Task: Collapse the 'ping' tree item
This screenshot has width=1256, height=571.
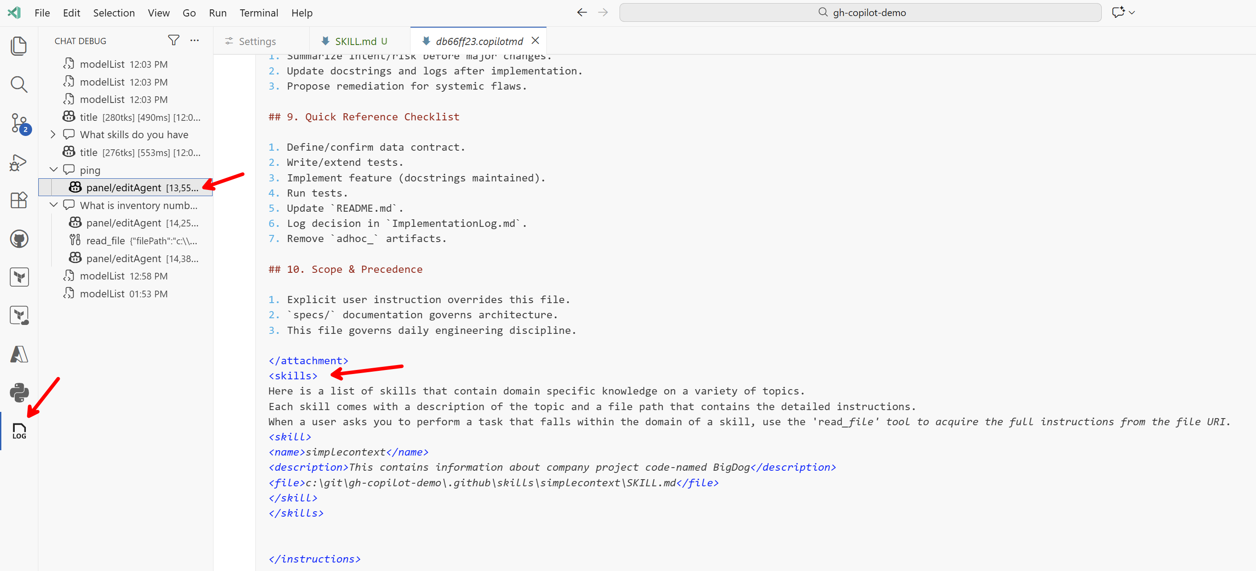Action: (53, 170)
